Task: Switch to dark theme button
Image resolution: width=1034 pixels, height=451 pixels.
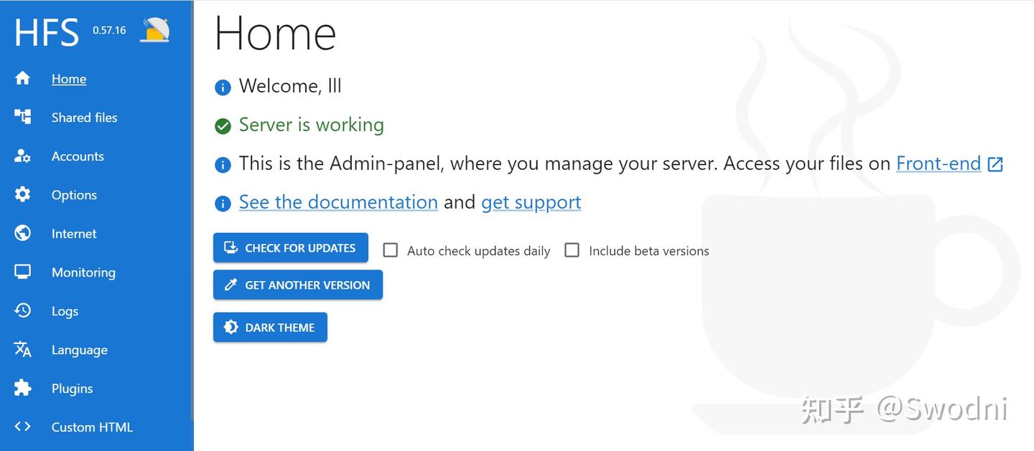Action: point(270,327)
